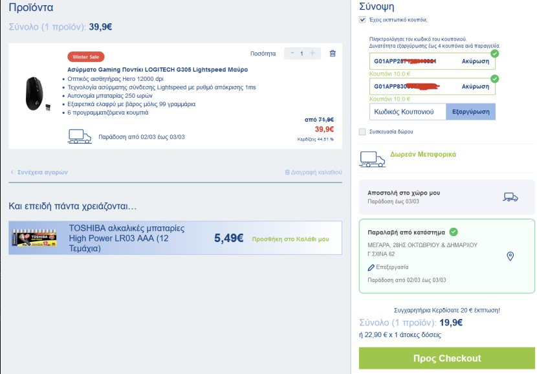Clear the cart with Διαγραφή καλαθιού
Screen dimensions: 537x374
[x=313, y=172]
